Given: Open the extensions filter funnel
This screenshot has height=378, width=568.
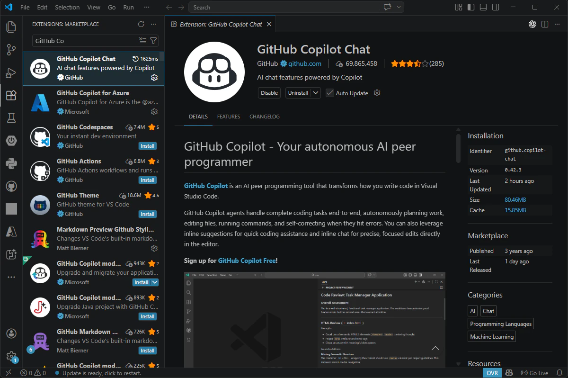Looking at the screenshot, I should (153, 41).
